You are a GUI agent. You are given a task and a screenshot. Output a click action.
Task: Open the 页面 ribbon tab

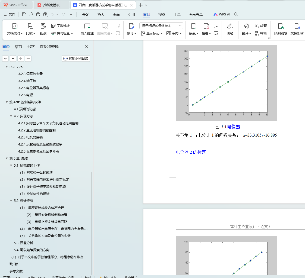click(116, 15)
